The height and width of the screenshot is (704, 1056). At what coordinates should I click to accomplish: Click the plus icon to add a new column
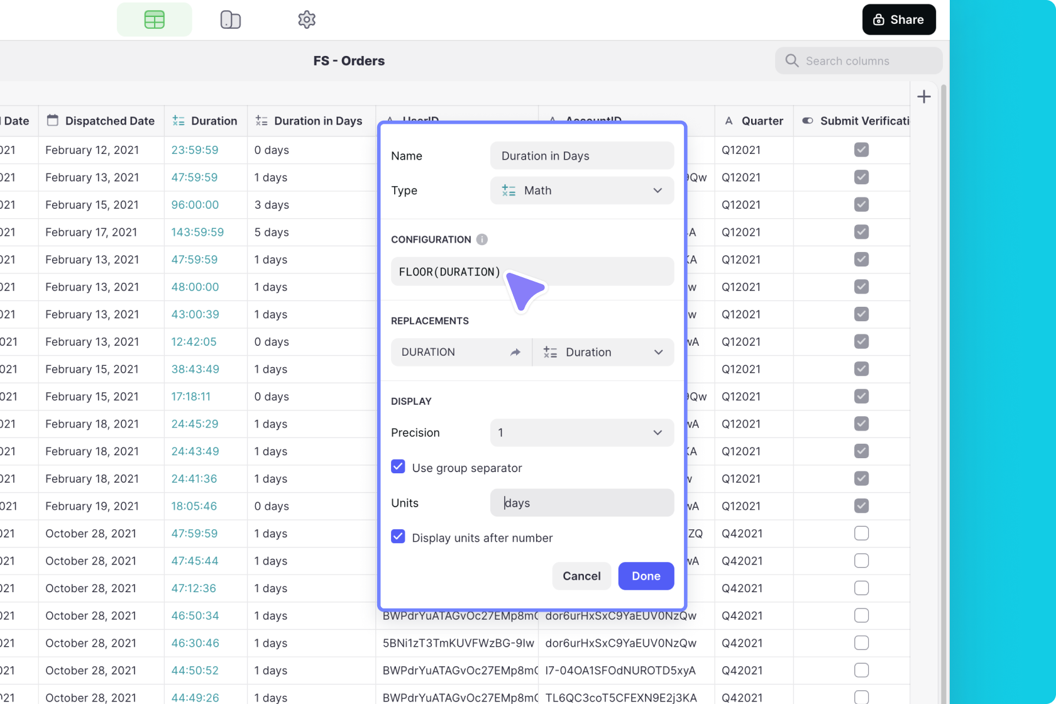[924, 96]
